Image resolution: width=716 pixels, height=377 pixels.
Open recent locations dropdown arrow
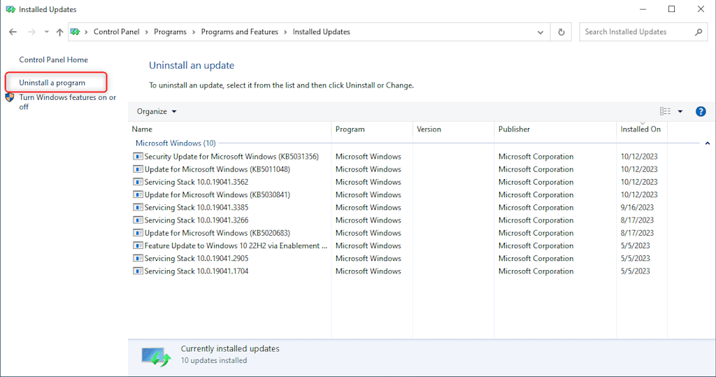pyautogui.click(x=47, y=32)
